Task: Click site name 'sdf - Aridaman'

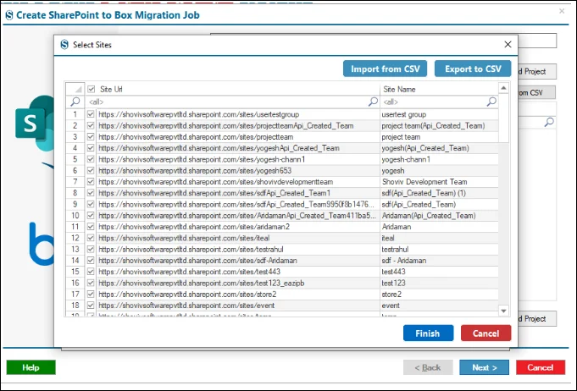Action: [403, 260]
